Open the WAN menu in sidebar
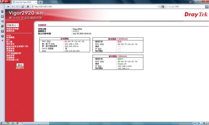The width and height of the screenshot is (209, 125). coord(9,35)
